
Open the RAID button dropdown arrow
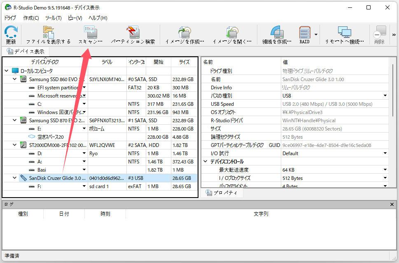[x=316, y=35]
